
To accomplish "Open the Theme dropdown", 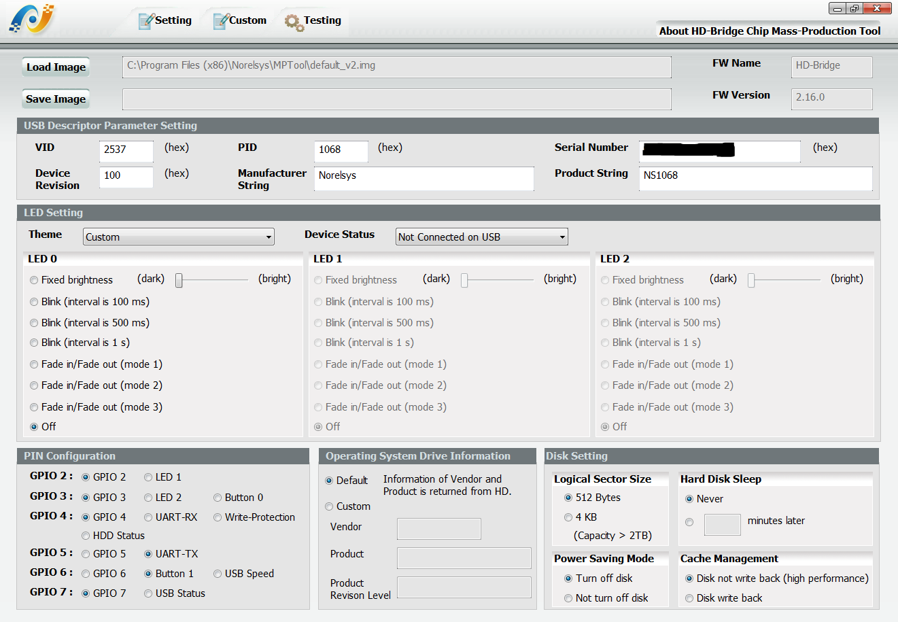I will [179, 237].
